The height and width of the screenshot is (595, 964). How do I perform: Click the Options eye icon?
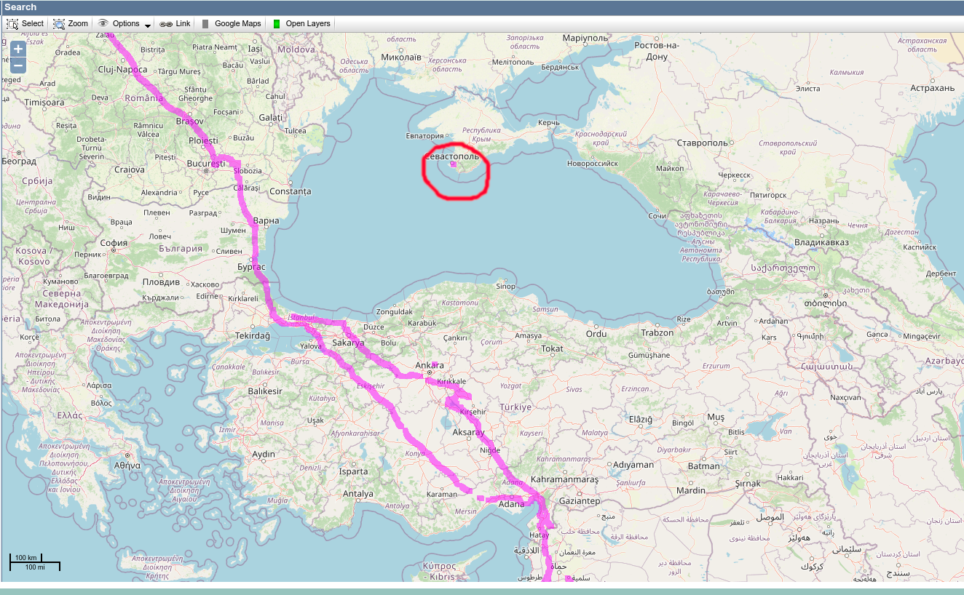103,23
